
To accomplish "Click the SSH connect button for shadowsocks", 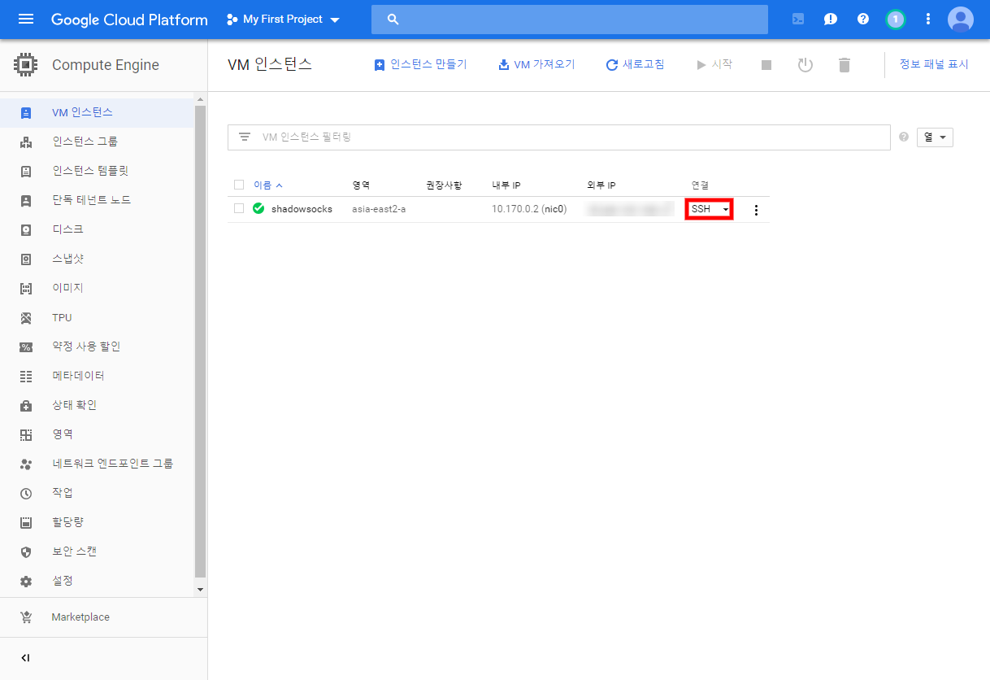I will (x=701, y=210).
